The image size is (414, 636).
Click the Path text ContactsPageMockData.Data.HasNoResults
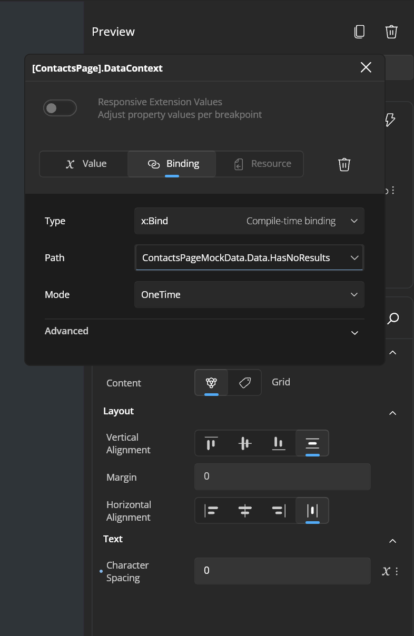coord(236,258)
